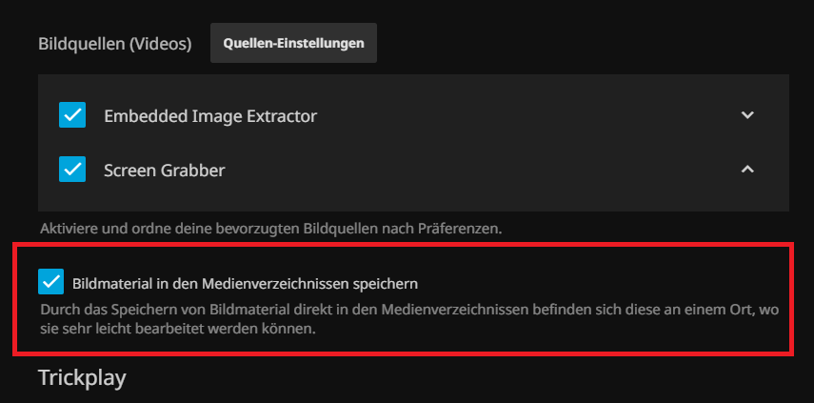Toggle saving Bildmaterial in den Medienverzeichnissen
Viewport: 814px width, 403px height.
pos(51,282)
